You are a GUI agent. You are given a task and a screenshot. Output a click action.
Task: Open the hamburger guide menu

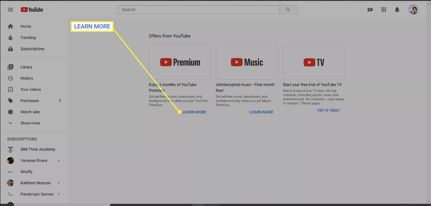(x=10, y=10)
